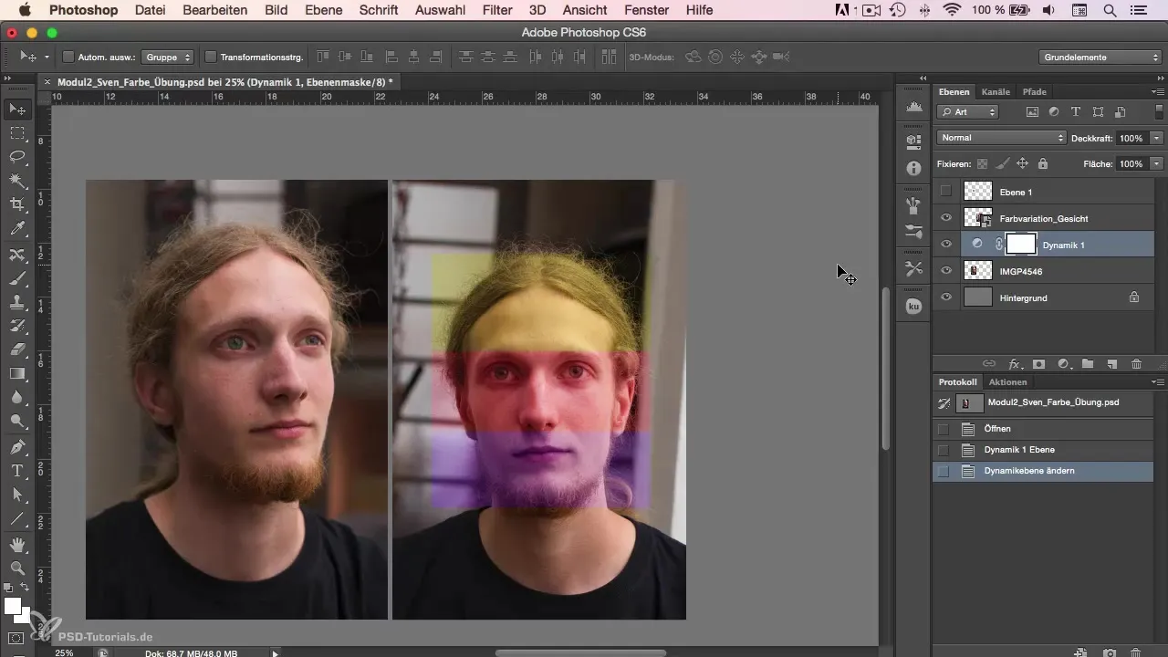Screen dimensions: 1168x657
Task: Click the Wi-Fi icon in the menu bar
Action: (954, 10)
